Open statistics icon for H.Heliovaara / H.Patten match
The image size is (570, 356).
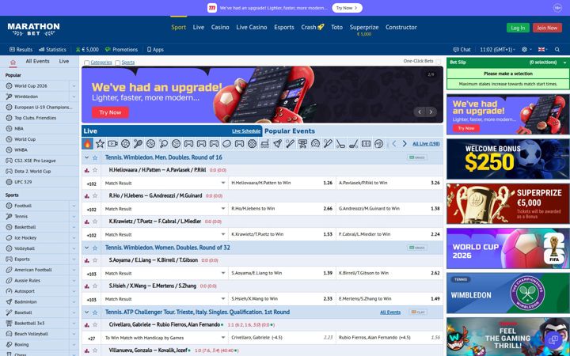[87, 170]
